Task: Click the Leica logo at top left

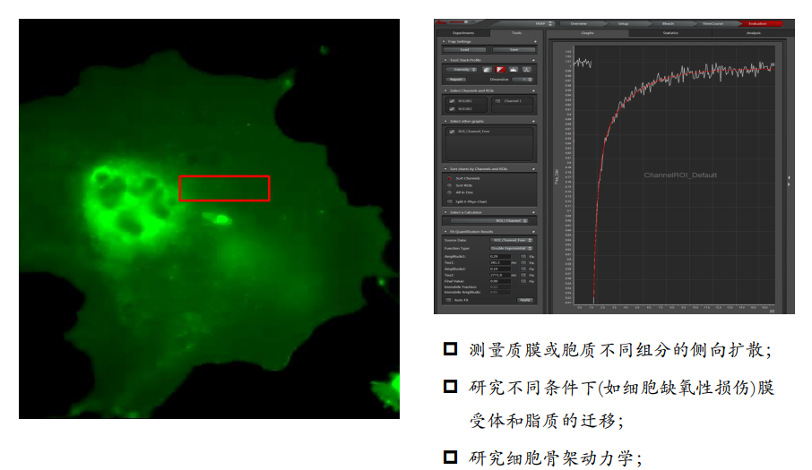Action: pyautogui.click(x=441, y=22)
